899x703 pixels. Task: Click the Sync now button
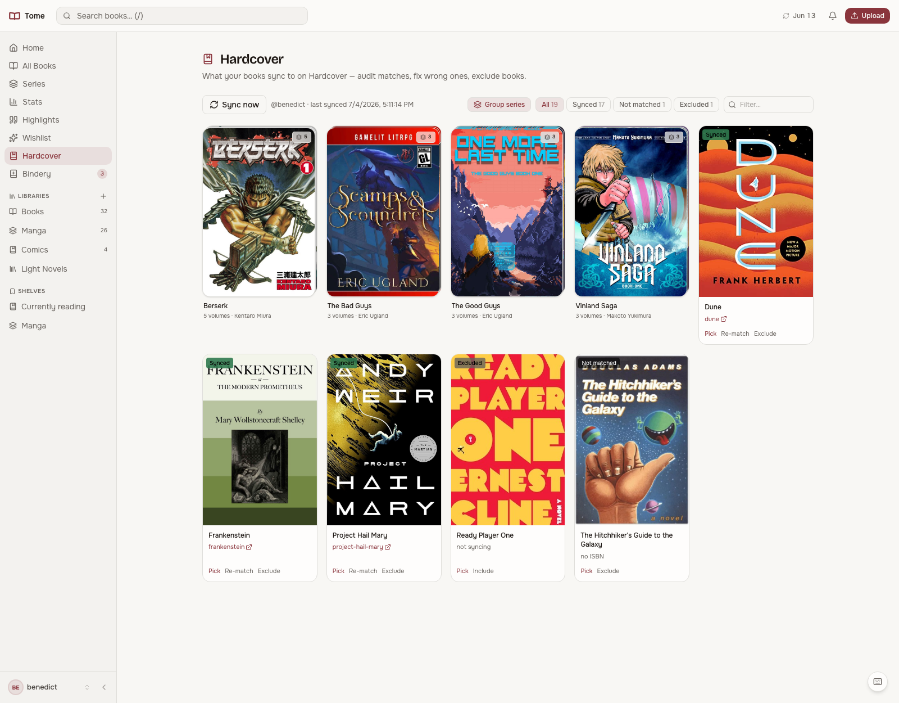coord(234,105)
